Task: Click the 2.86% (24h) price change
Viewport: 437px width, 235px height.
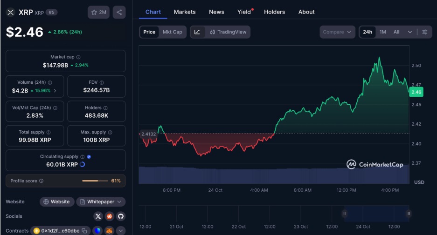Action: point(65,32)
